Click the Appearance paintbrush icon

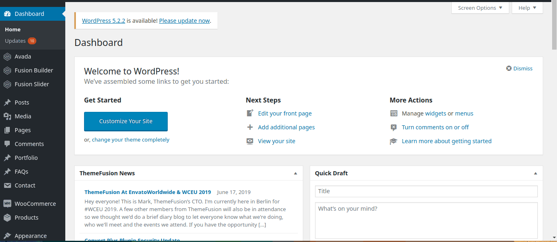click(7, 236)
